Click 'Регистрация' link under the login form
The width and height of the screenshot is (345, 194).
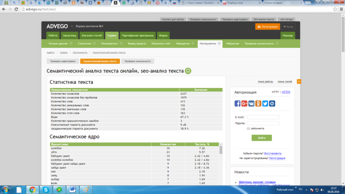(277, 158)
